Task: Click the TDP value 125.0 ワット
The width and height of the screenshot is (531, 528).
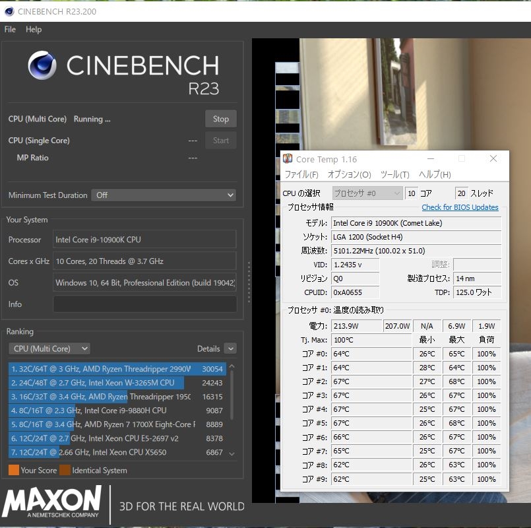Action: (x=477, y=292)
